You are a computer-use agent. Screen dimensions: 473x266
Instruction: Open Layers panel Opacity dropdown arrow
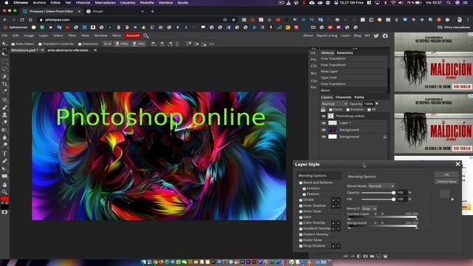[377, 103]
